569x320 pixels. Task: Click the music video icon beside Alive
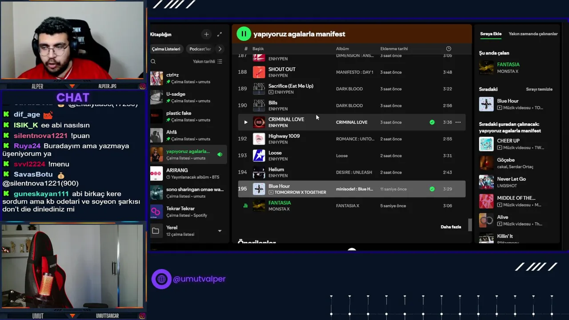click(500, 224)
